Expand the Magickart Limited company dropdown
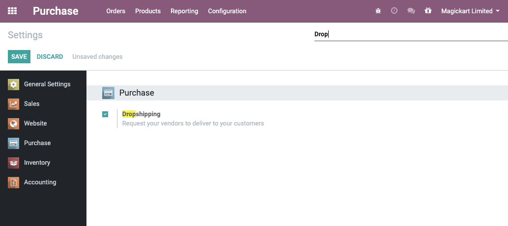Image resolution: width=508 pixels, height=226 pixels. coord(470,11)
